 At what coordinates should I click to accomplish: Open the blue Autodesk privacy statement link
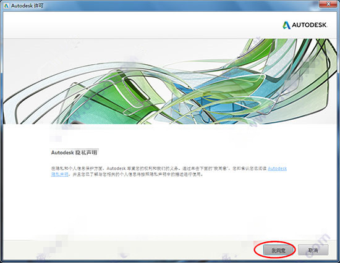pyautogui.click(x=277, y=169)
